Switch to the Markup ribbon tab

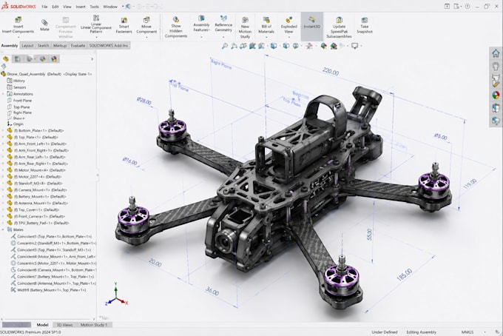(60, 46)
